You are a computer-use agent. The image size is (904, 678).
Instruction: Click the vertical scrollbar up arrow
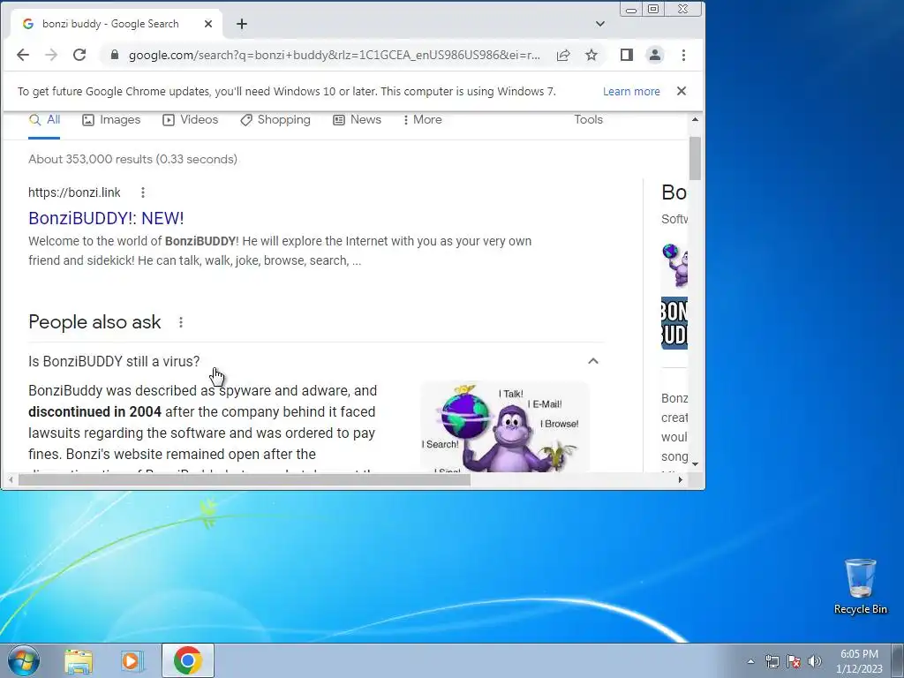pos(695,119)
